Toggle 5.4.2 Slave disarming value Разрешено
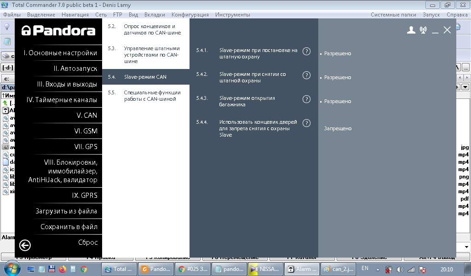Screen dimensions: 471x276 coord(337,77)
